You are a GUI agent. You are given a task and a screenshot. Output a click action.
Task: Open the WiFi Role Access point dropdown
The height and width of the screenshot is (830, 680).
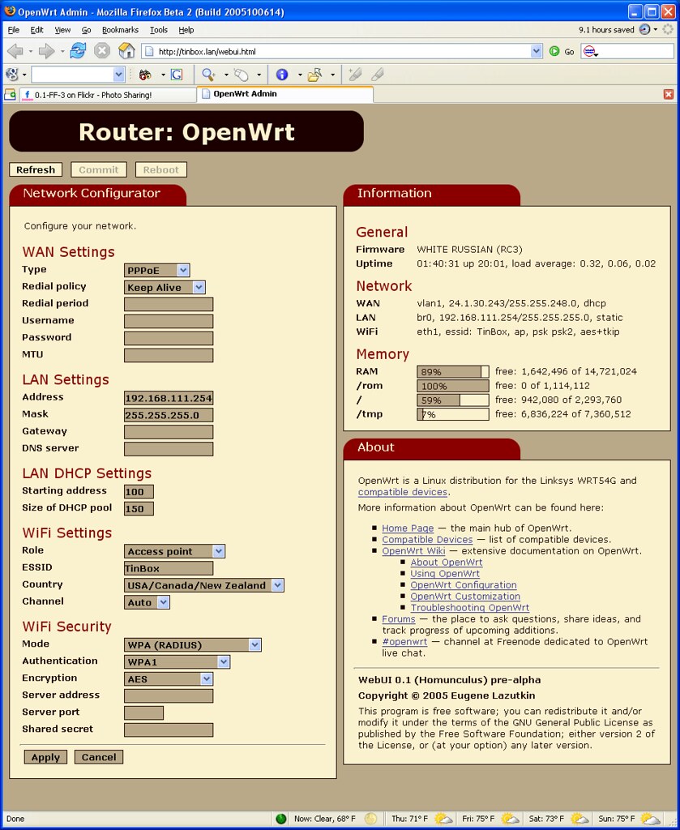tap(174, 551)
